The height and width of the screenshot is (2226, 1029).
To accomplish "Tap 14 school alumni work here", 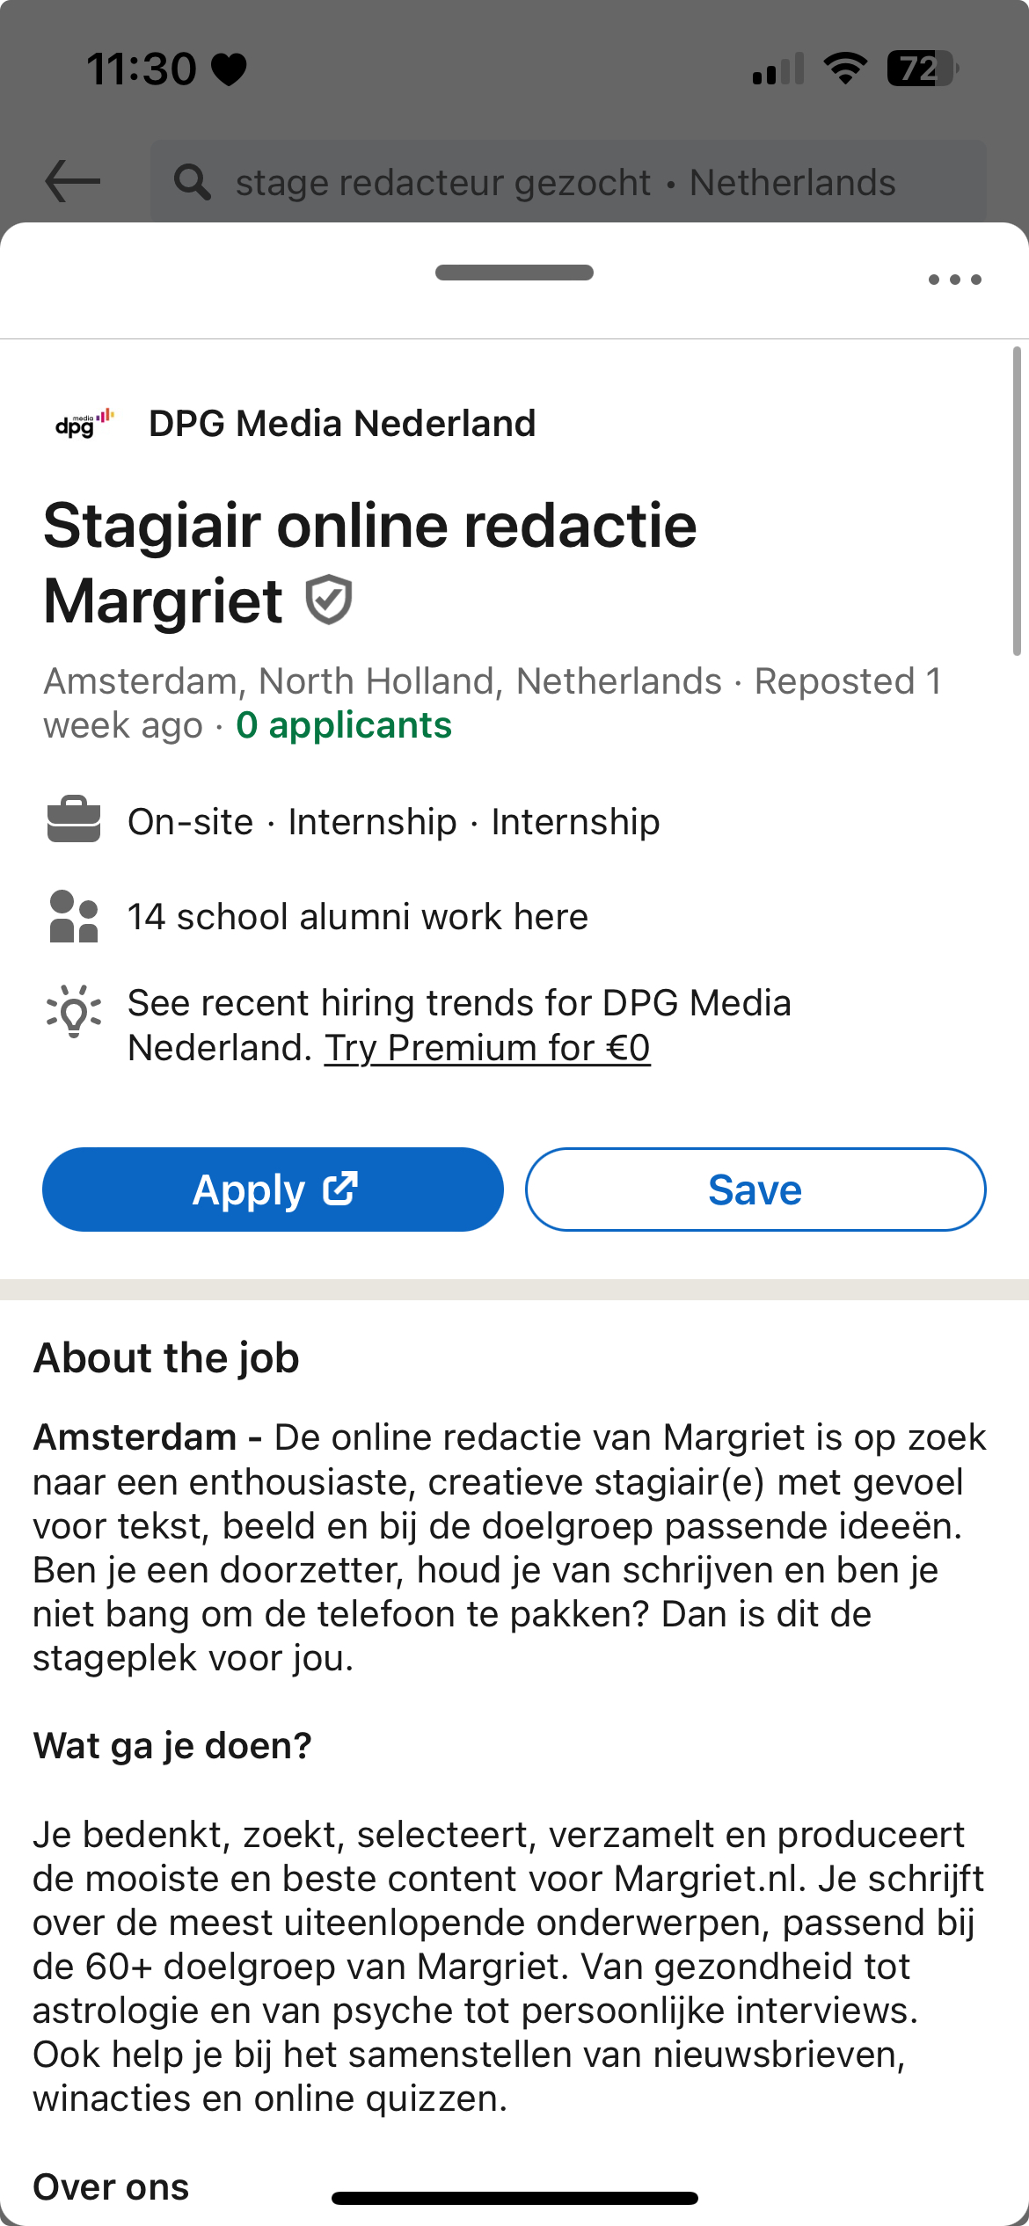I will (357, 917).
